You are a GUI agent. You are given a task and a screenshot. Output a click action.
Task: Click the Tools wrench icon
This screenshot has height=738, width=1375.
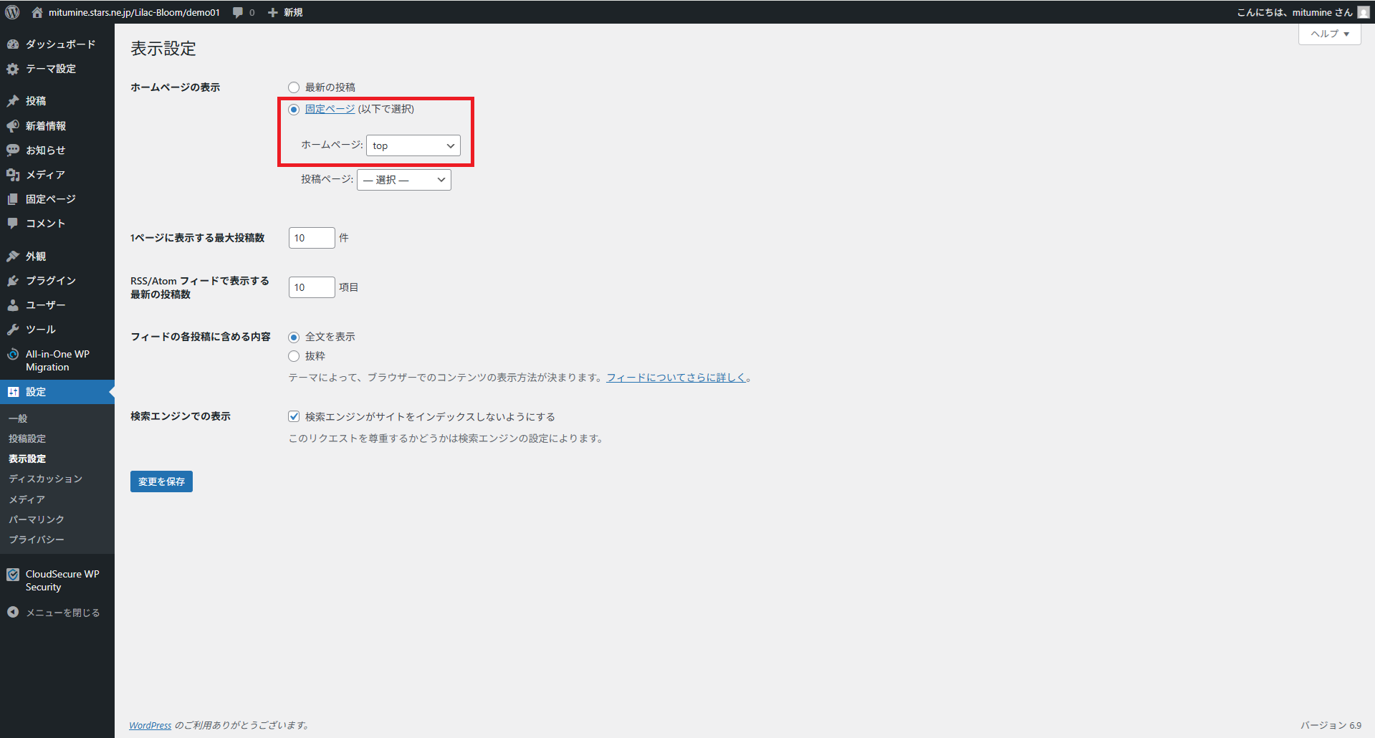(13, 330)
